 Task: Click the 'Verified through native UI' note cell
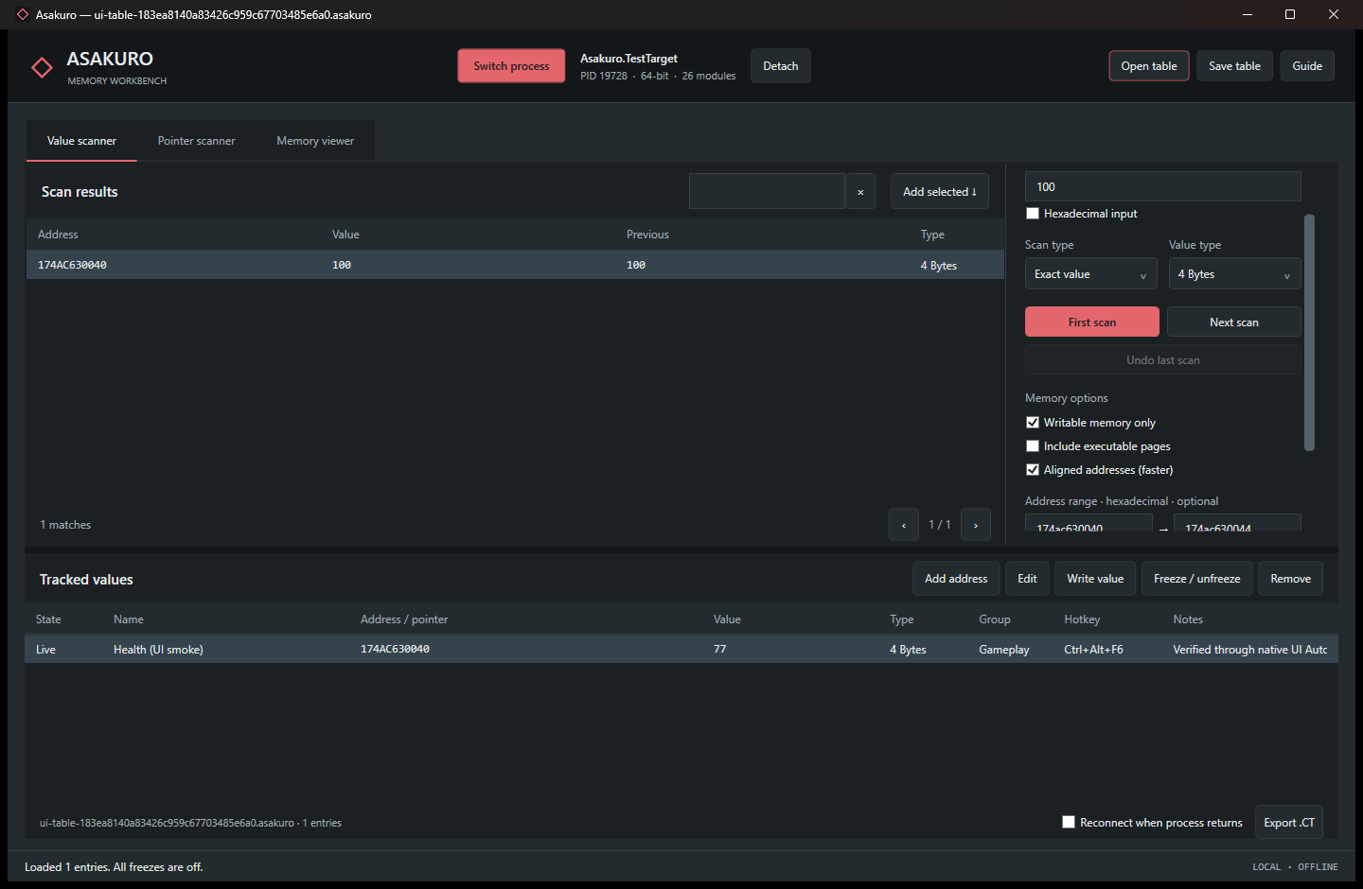1249,650
